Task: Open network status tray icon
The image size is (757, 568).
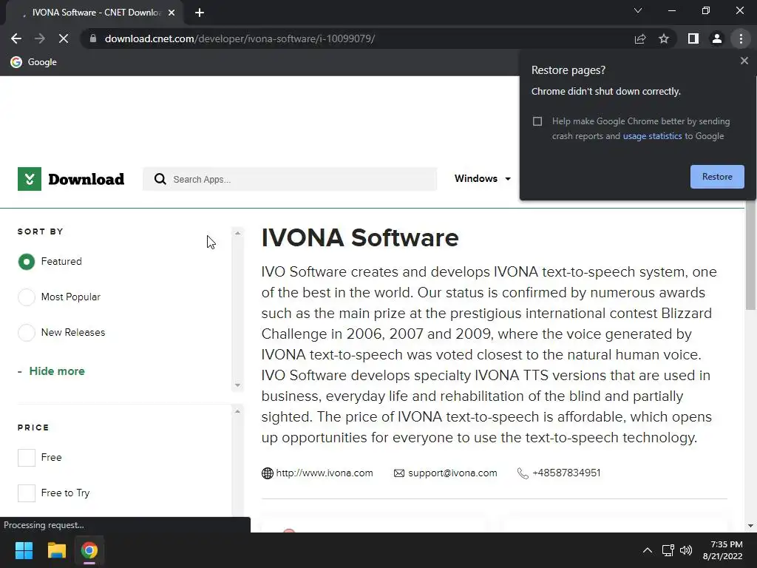Action: point(668,550)
